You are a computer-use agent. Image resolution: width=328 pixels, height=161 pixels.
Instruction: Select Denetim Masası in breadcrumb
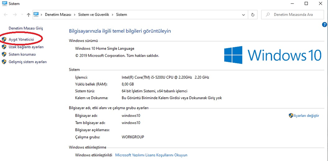click(x=58, y=15)
